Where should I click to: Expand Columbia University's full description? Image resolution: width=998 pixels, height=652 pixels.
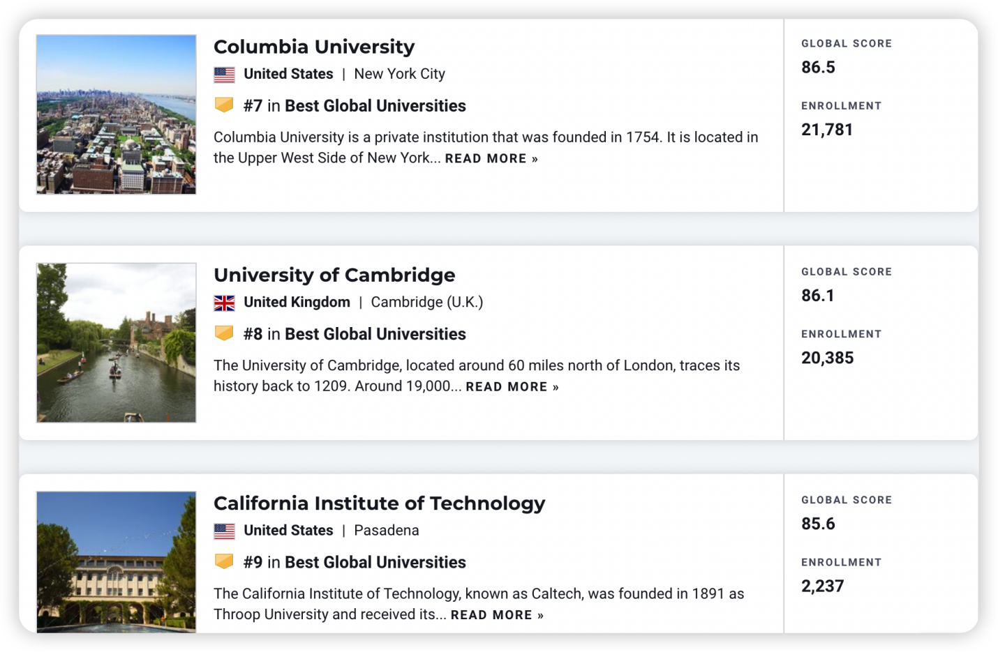[x=486, y=158]
